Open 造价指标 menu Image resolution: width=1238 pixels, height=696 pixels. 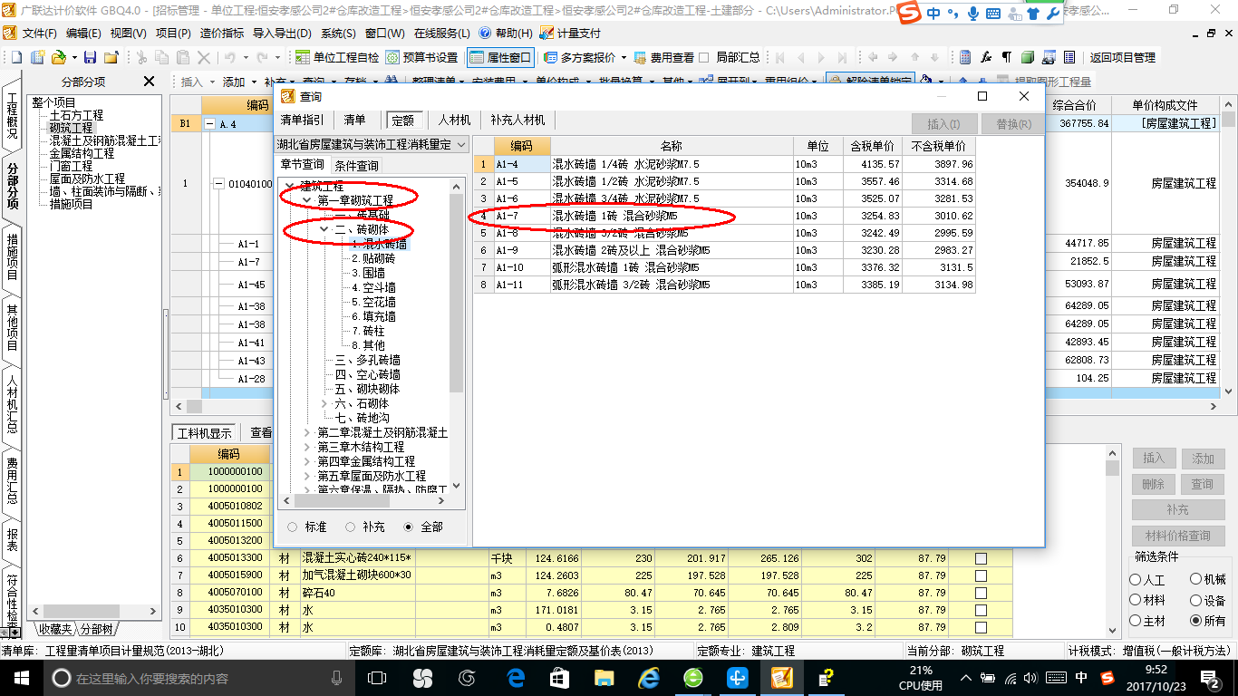coord(221,33)
